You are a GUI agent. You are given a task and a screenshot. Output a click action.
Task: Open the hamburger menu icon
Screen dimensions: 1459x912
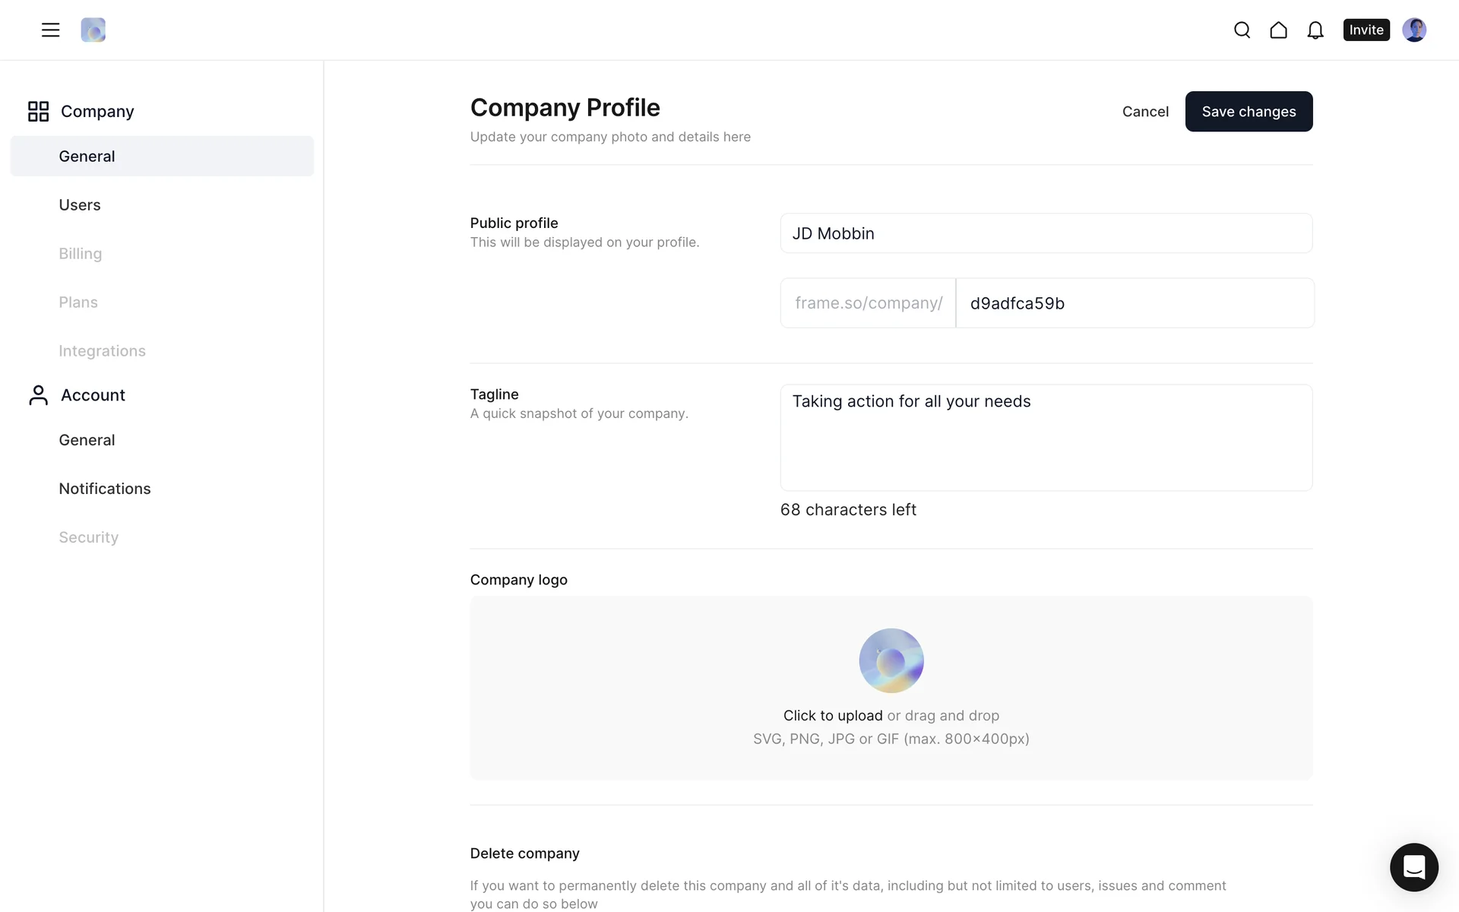tap(50, 30)
